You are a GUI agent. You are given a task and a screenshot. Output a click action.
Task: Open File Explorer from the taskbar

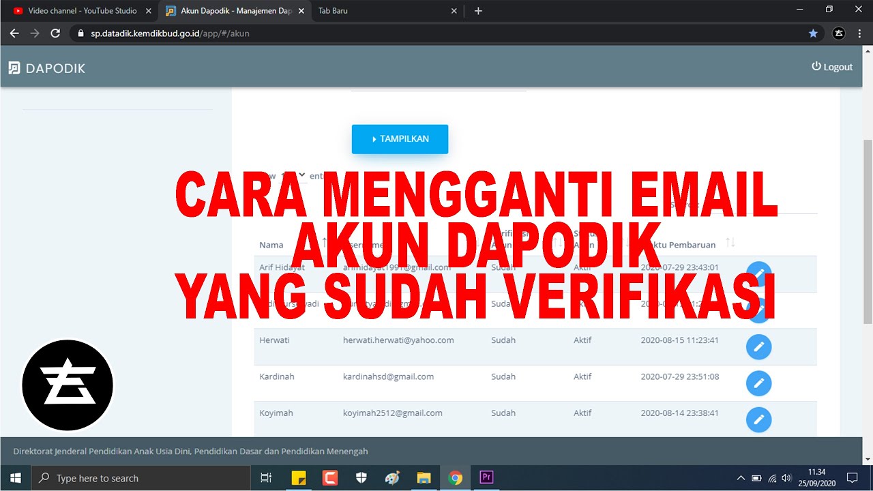point(424,478)
